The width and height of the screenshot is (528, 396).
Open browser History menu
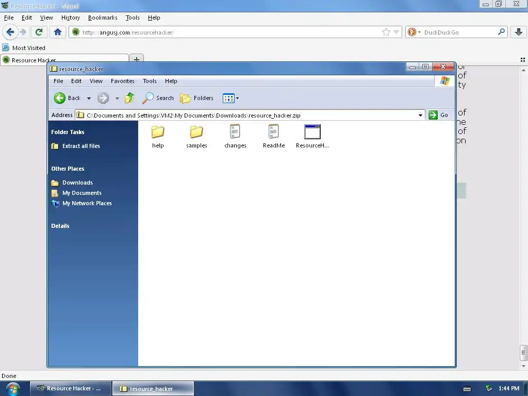[x=70, y=18]
